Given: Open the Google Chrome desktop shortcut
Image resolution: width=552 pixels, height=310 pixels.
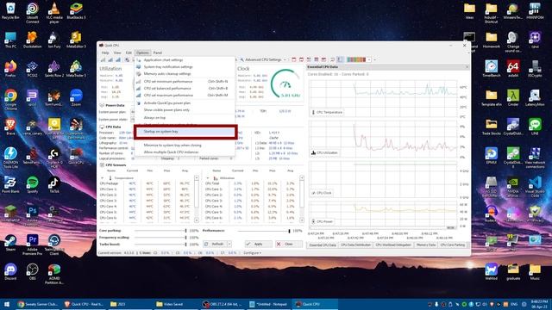Looking at the screenshot, I should click(10, 100).
